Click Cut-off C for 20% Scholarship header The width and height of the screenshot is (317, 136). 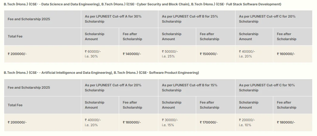coord(274,19)
